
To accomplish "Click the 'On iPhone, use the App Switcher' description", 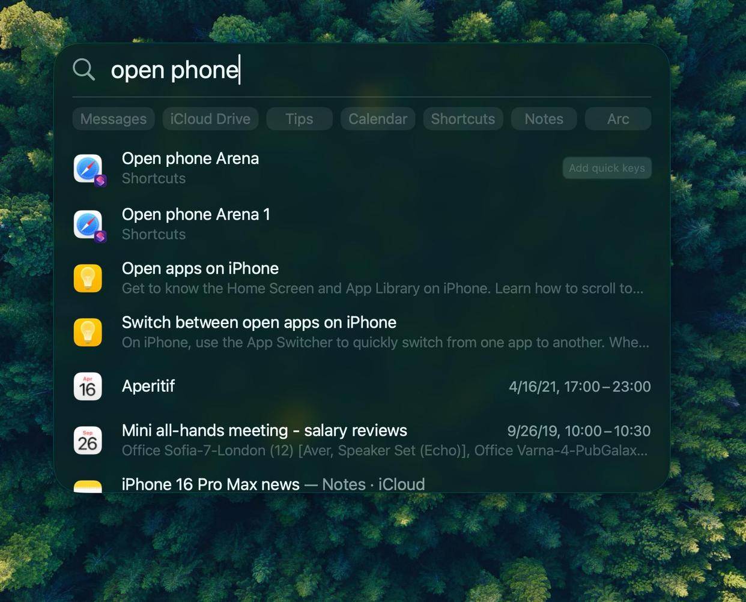I will 386,343.
